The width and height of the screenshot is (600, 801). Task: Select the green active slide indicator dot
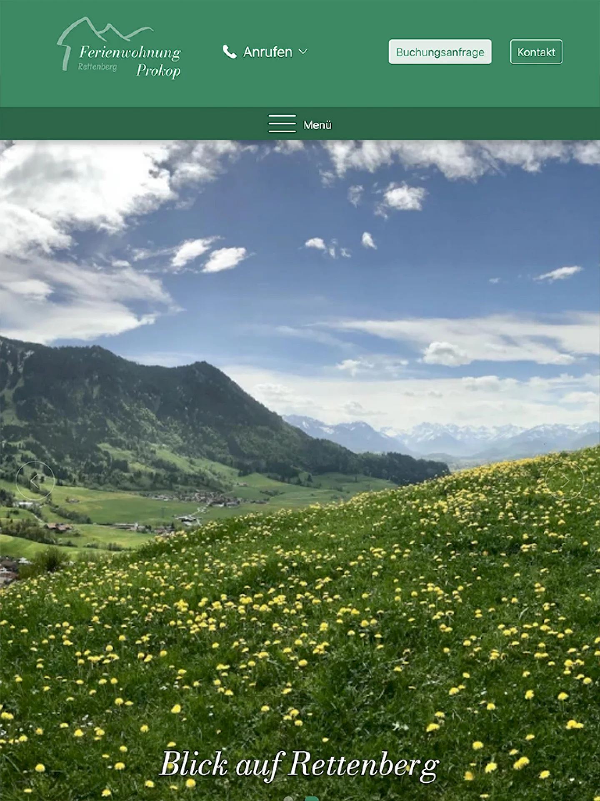pos(312,798)
